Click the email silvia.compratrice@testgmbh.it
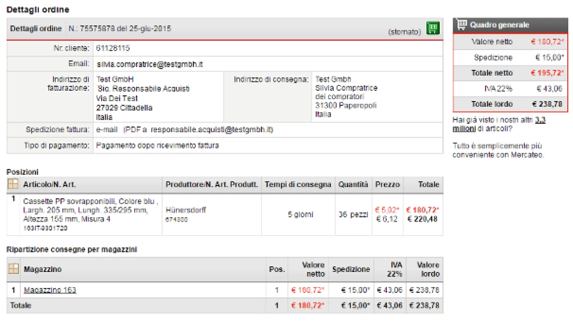Image resolution: width=573 pixels, height=323 pixels. point(149,64)
